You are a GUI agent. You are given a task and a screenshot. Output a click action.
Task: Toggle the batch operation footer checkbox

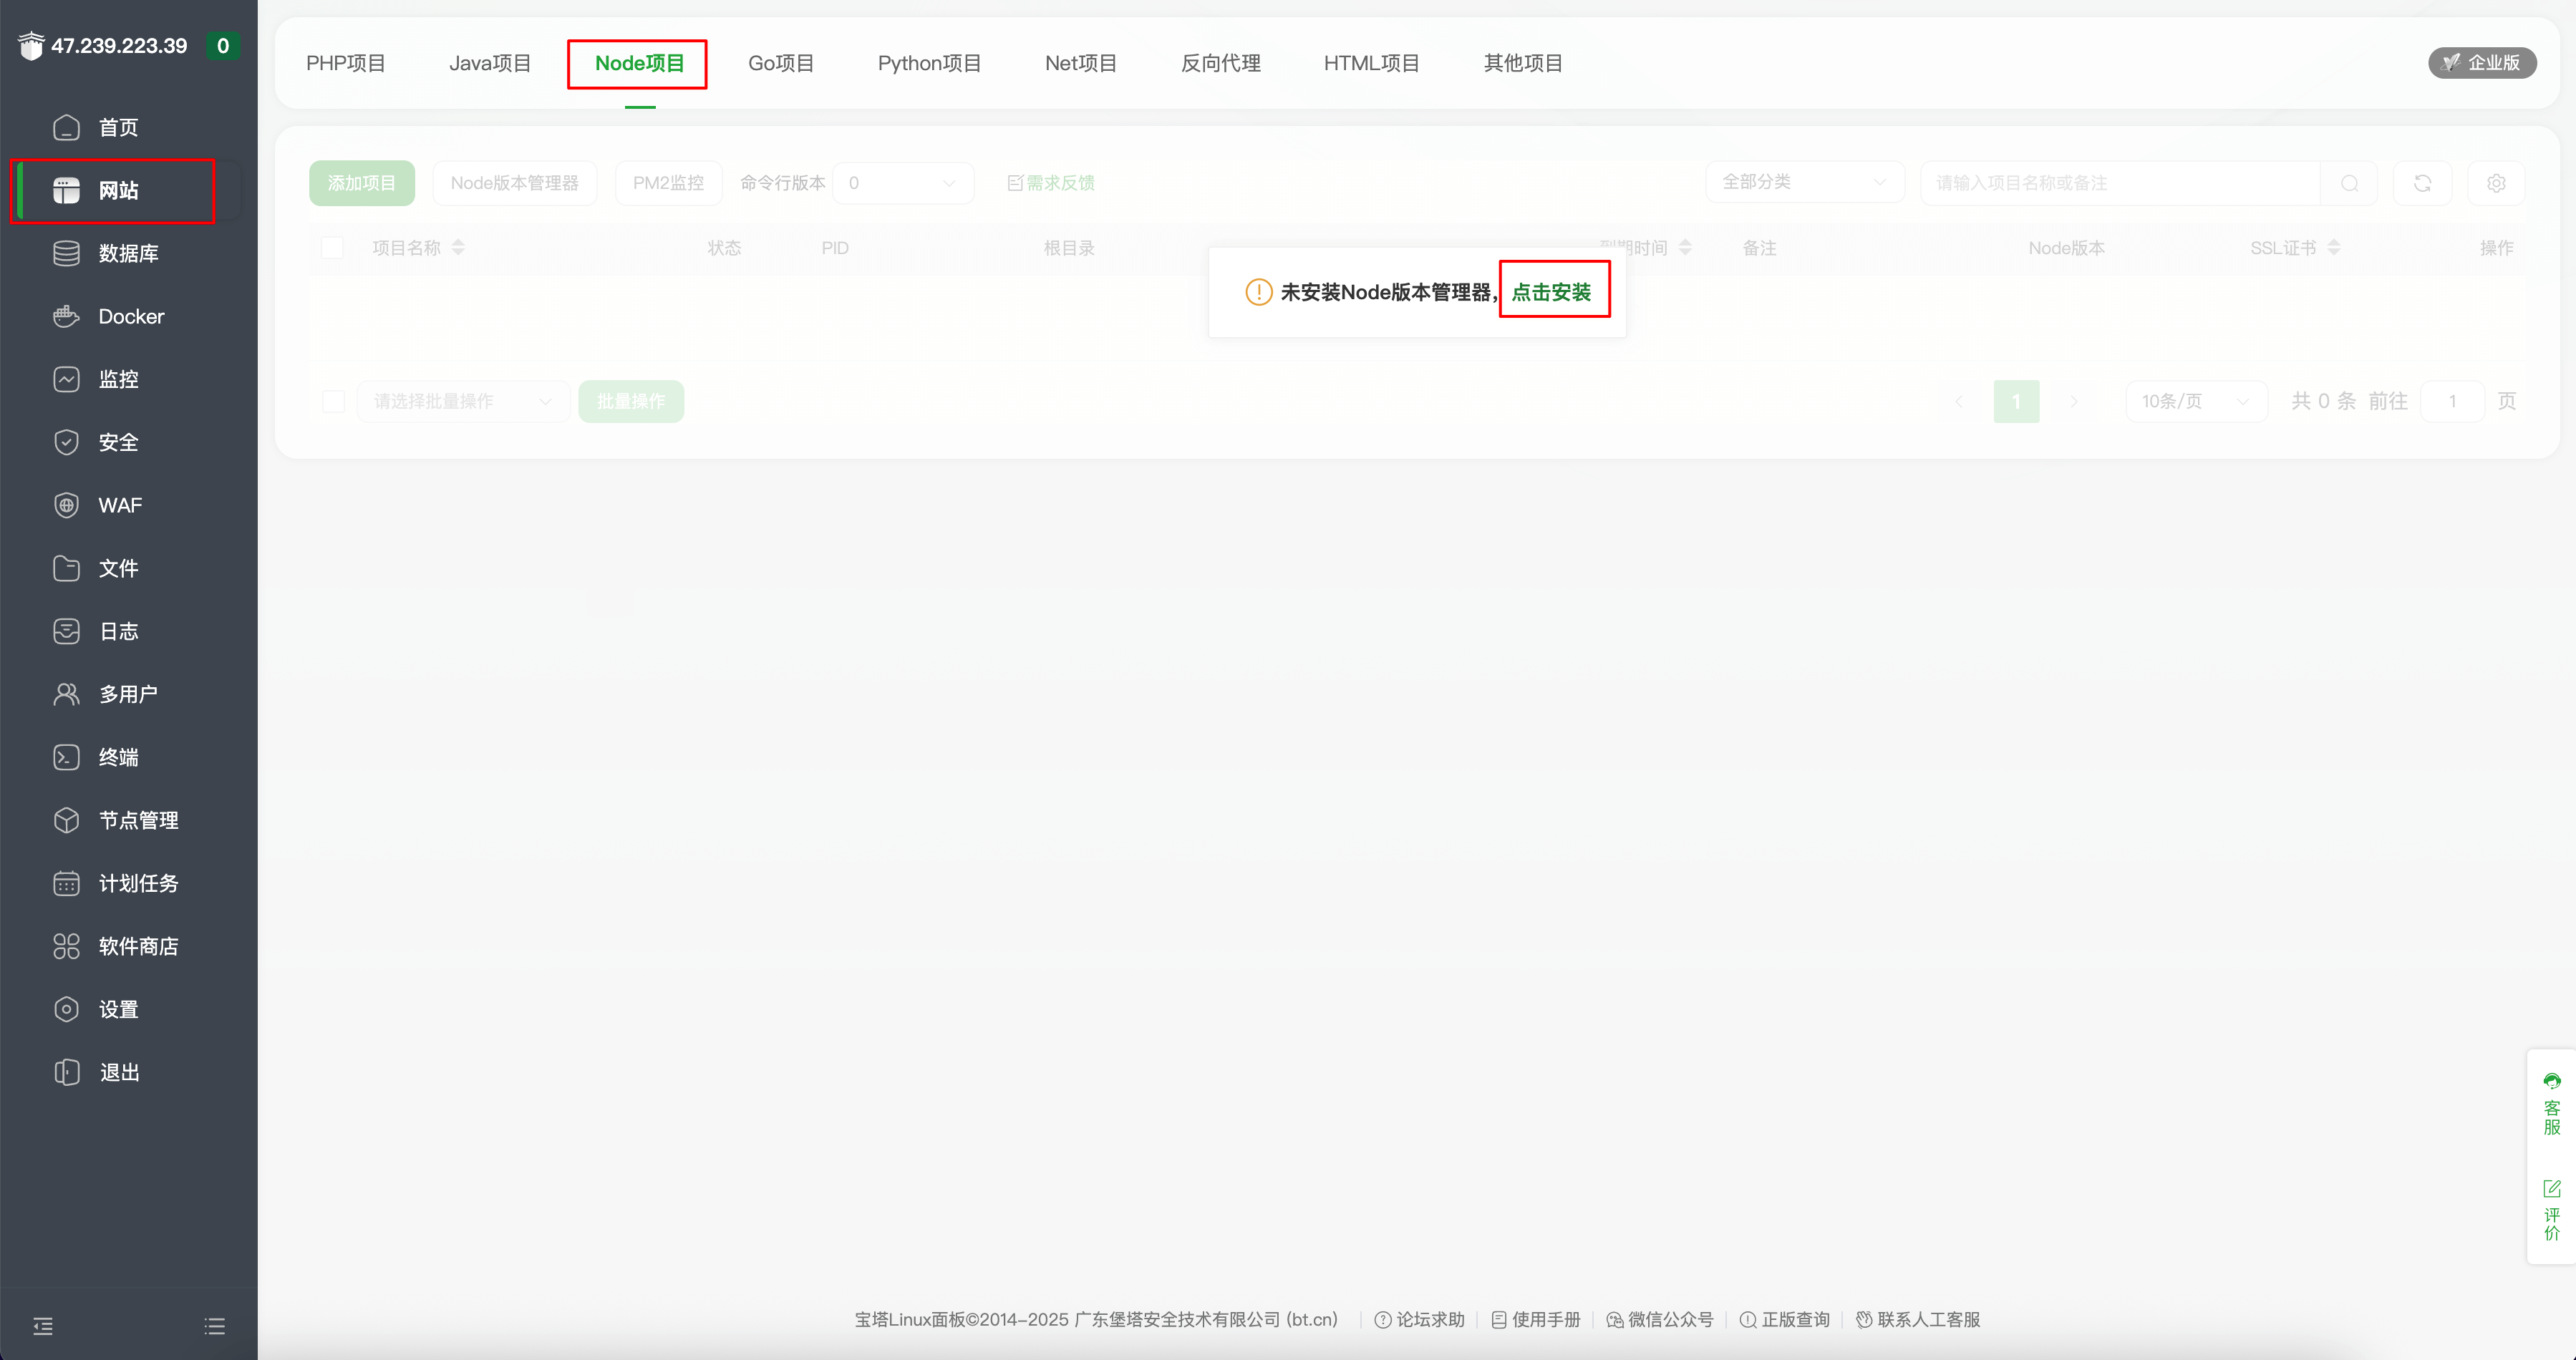click(x=334, y=401)
